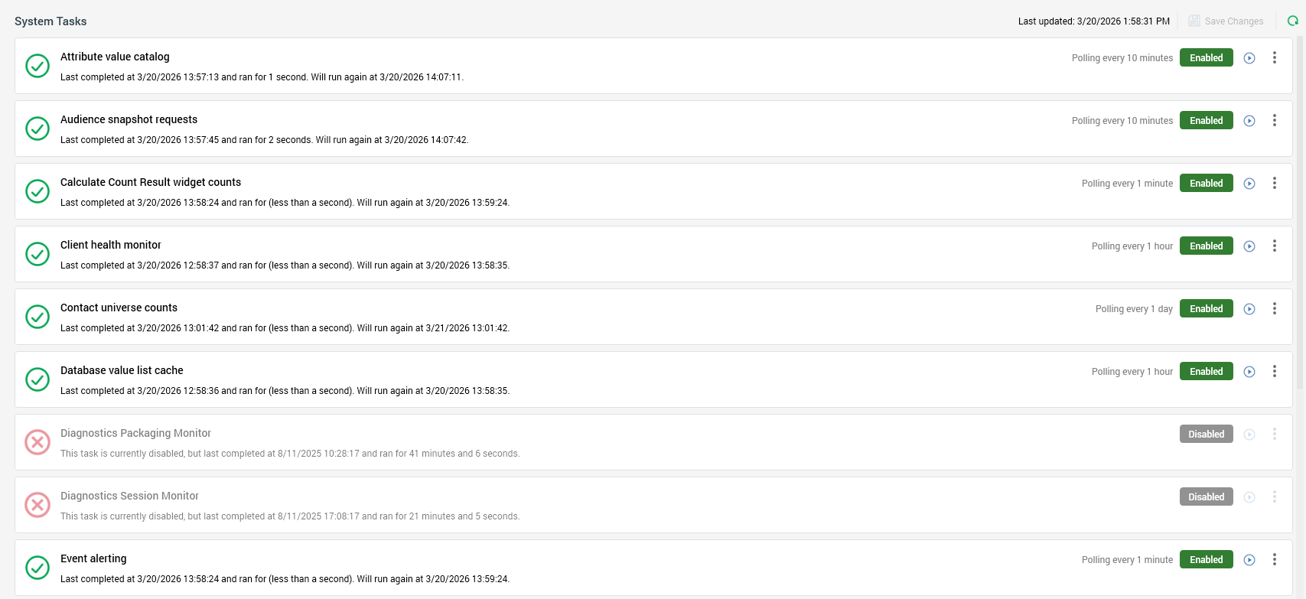Click the Last updated timestamp text
Viewport: 1306px width, 599px height.
1093,21
